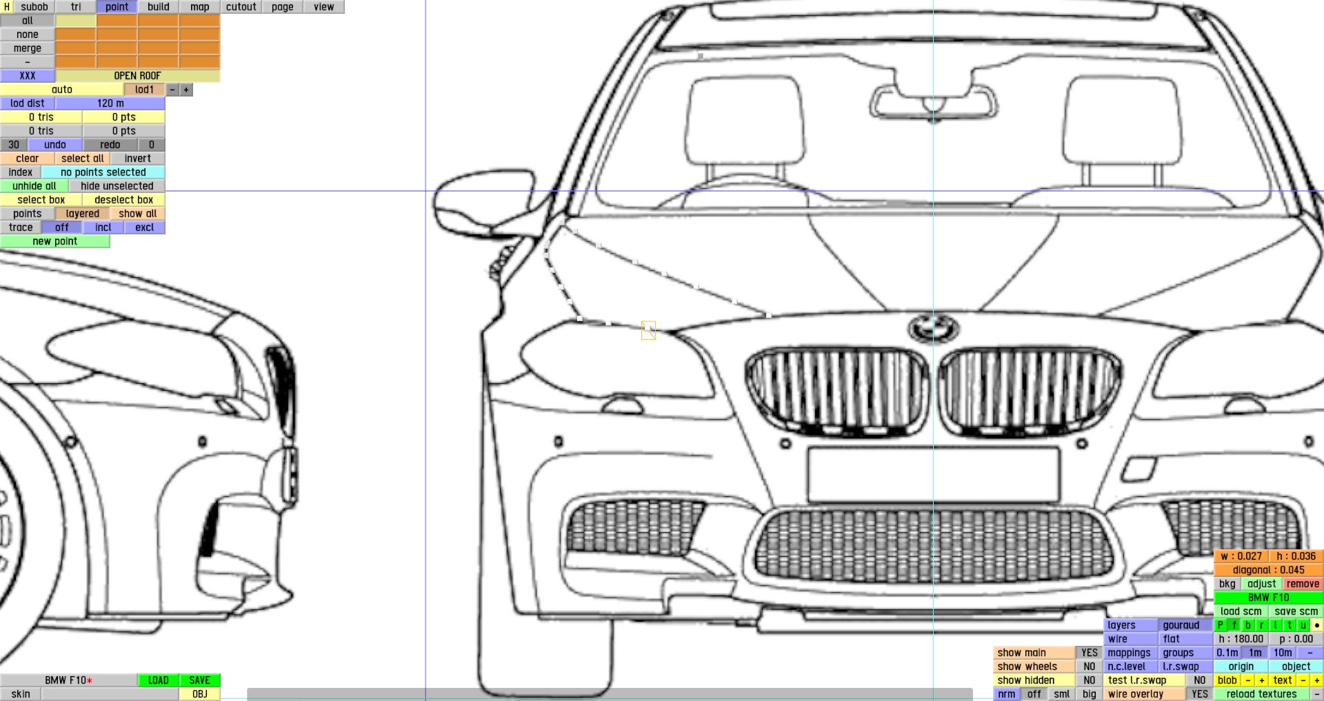Select the 'sml' point size
This screenshot has width=1324, height=701.
(1062, 694)
